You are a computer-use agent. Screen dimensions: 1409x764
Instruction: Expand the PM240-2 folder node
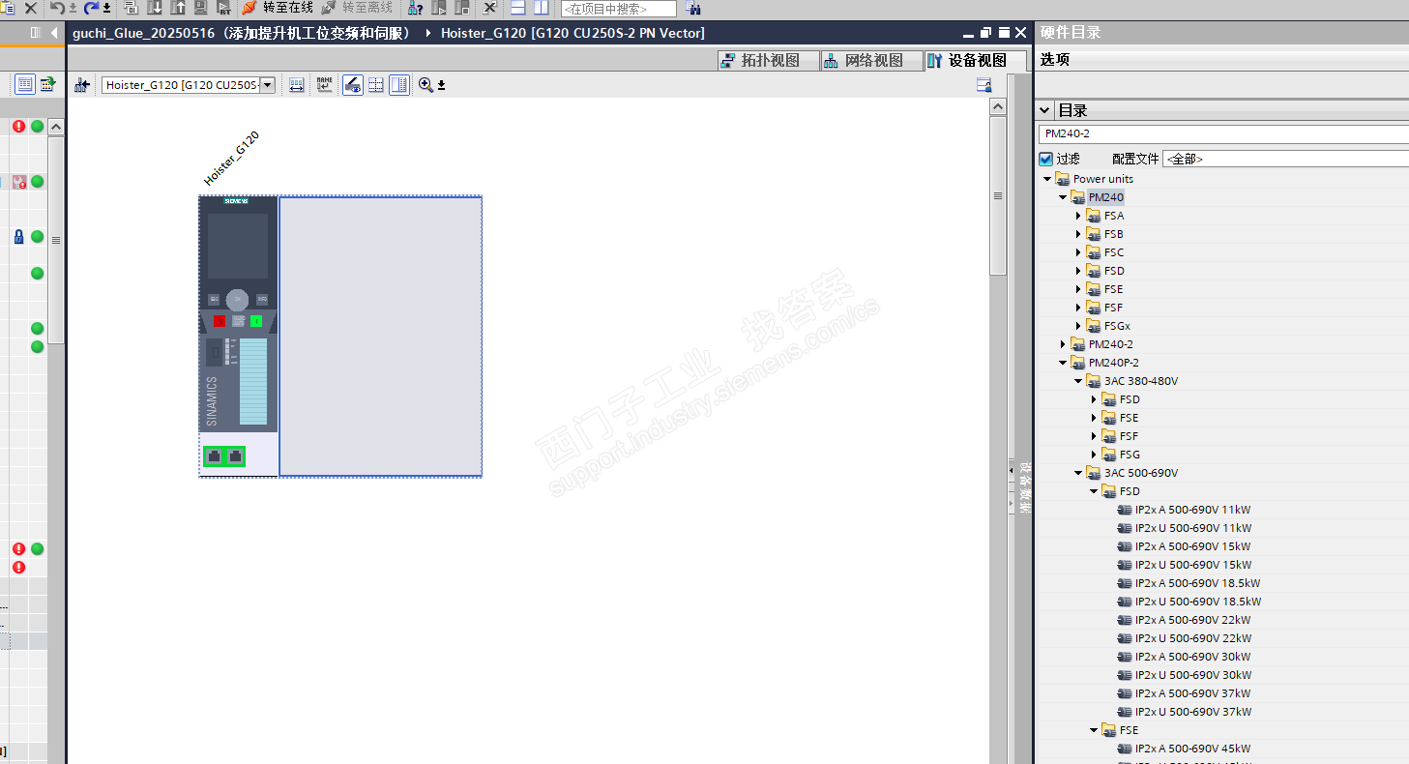pyautogui.click(x=1063, y=344)
